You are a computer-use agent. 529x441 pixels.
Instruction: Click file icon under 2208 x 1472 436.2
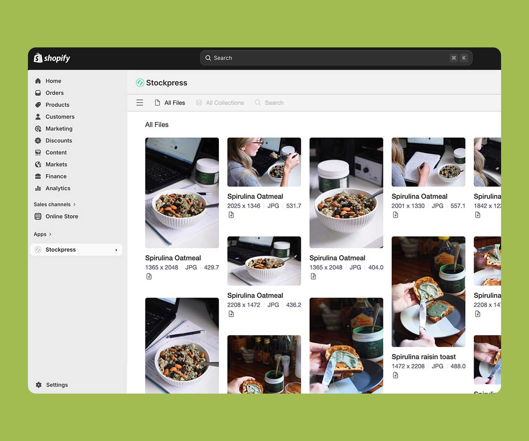(231, 314)
